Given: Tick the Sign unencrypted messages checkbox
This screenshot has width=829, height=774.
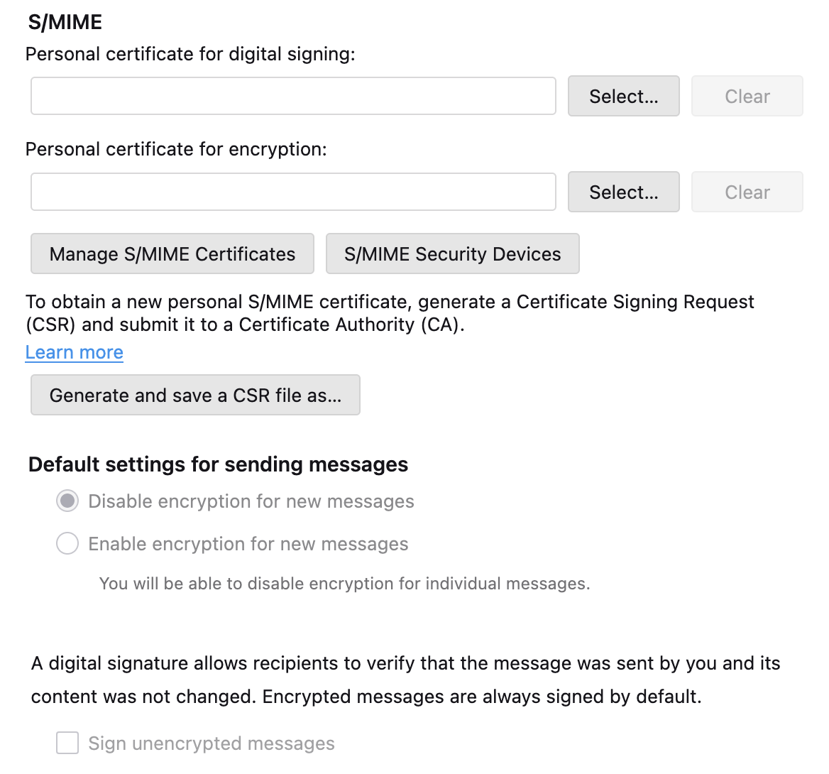Looking at the screenshot, I should click(67, 743).
